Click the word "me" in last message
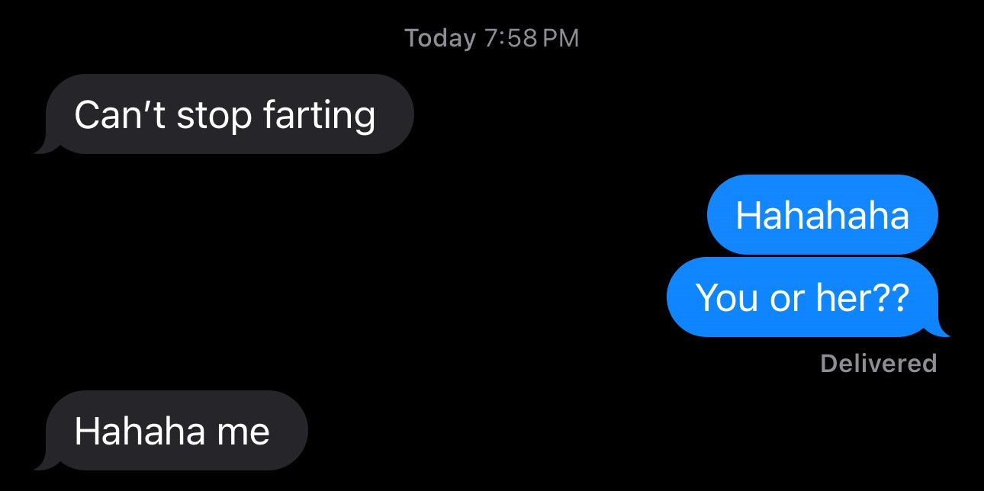 coord(244,434)
